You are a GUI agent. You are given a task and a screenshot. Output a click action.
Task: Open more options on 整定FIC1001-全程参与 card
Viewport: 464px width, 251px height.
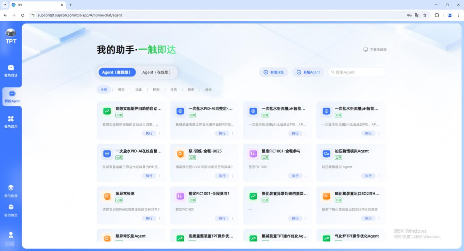(x=306, y=176)
